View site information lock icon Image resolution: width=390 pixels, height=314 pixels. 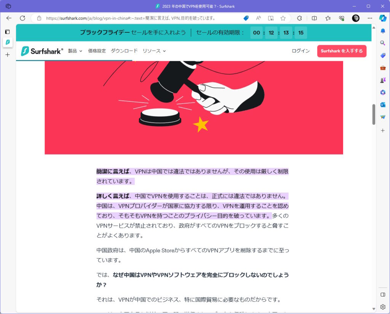click(39, 18)
